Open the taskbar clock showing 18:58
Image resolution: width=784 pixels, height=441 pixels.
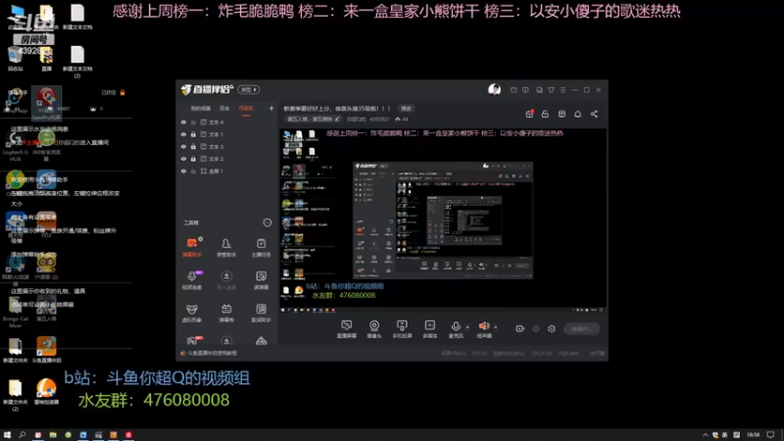(x=753, y=435)
